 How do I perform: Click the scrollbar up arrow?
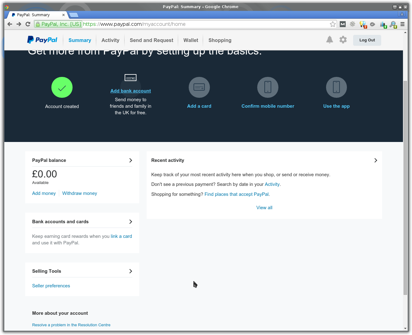pos(405,32)
